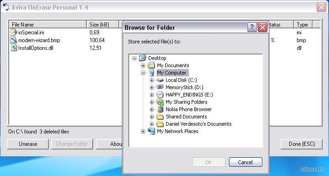Viewport: 329px width, 176px height.
Task: Select Desktop label in folder tree
Action: coord(157,58)
